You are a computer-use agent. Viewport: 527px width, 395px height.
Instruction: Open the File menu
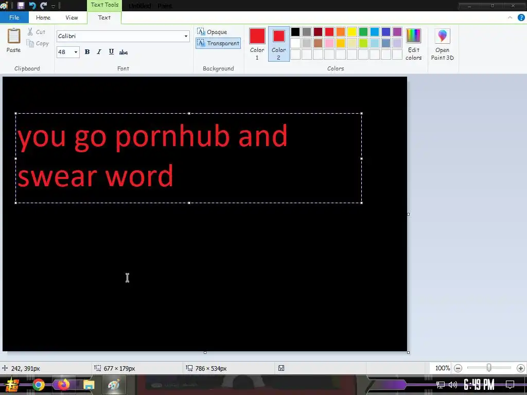click(14, 17)
